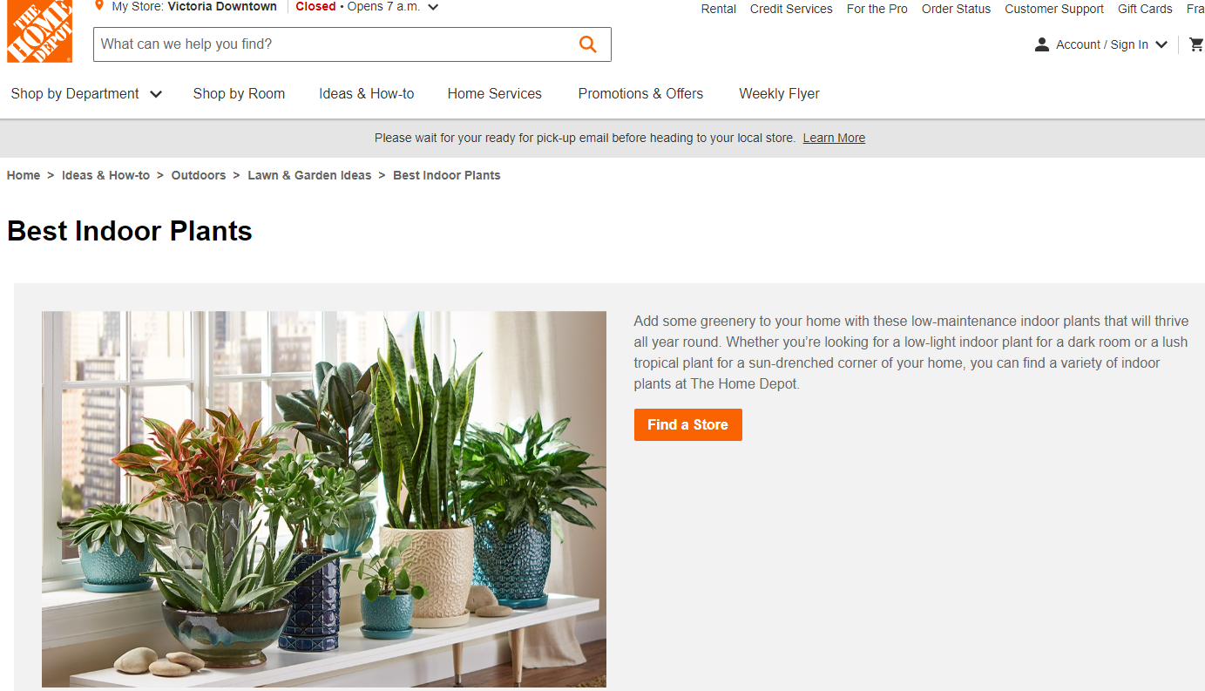Viewport: 1205px width, 691px height.
Task: Check Order Status link
Action: pos(956,9)
